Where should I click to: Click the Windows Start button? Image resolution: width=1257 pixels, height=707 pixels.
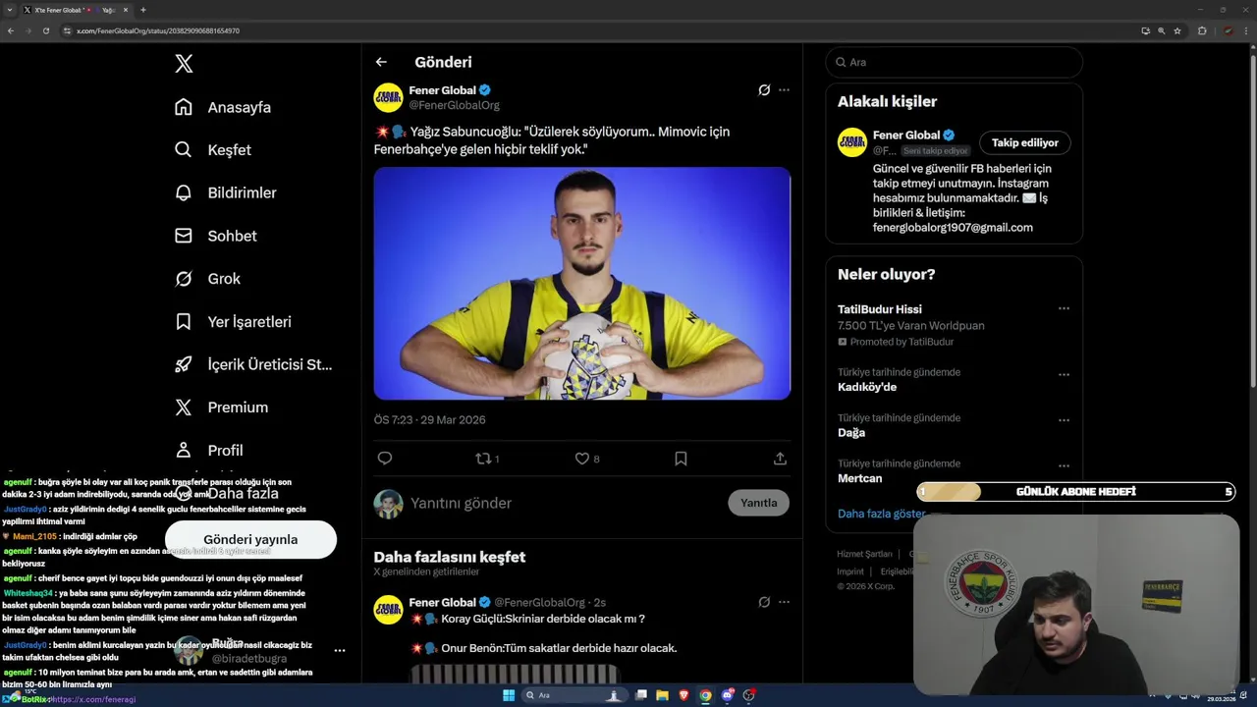click(x=509, y=695)
